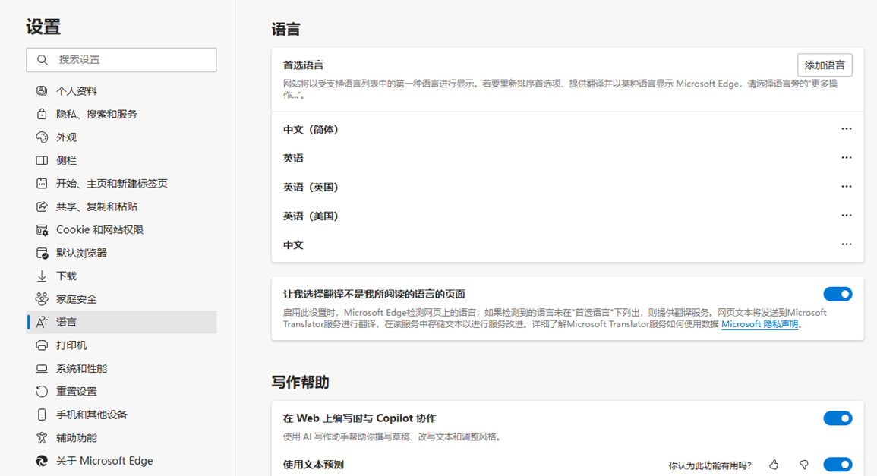
Task: Open the 外观 settings section
Action: point(121,137)
